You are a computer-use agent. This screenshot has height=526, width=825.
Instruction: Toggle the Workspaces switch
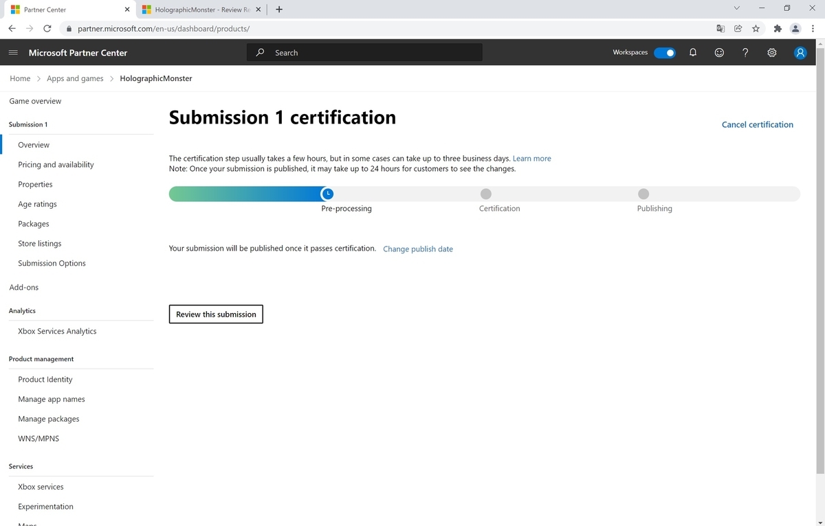(665, 53)
